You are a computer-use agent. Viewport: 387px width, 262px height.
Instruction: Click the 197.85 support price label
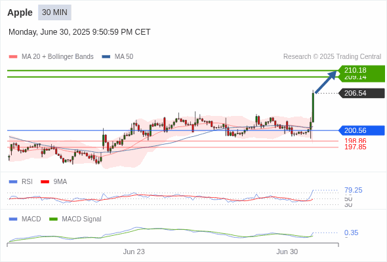355,147
